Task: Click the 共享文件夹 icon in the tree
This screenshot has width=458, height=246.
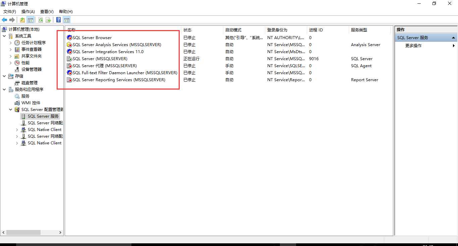Action: tap(17, 56)
